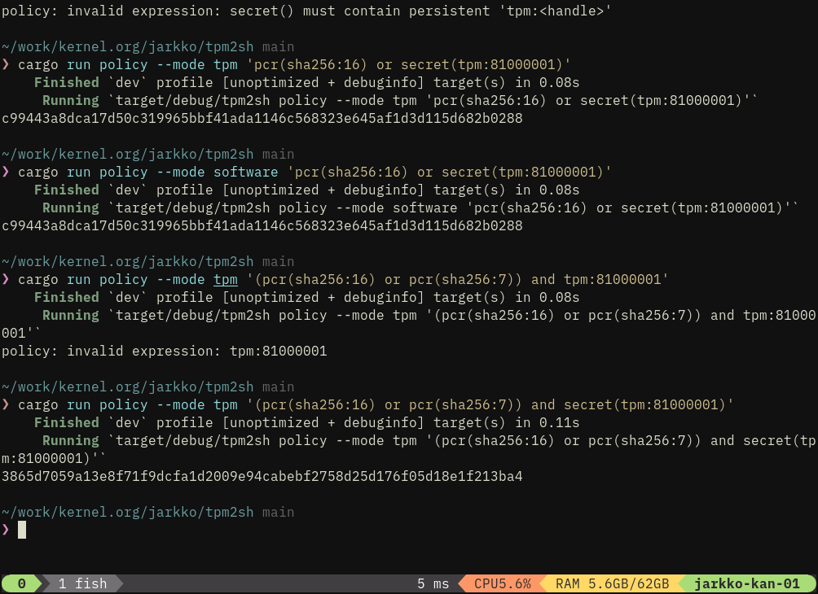Click the tmux session number 0 badge

[x=21, y=583]
